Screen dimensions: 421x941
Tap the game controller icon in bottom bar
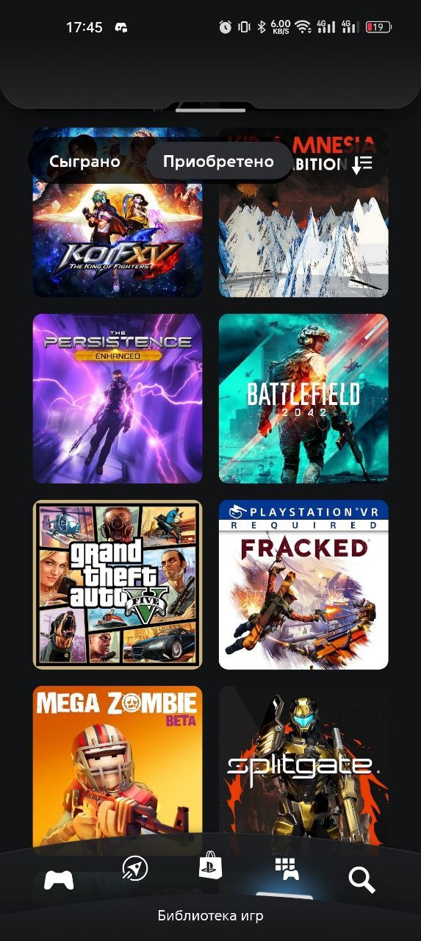click(59, 880)
